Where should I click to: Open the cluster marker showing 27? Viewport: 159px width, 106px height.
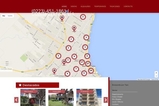pyautogui.click(x=88, y=64)
